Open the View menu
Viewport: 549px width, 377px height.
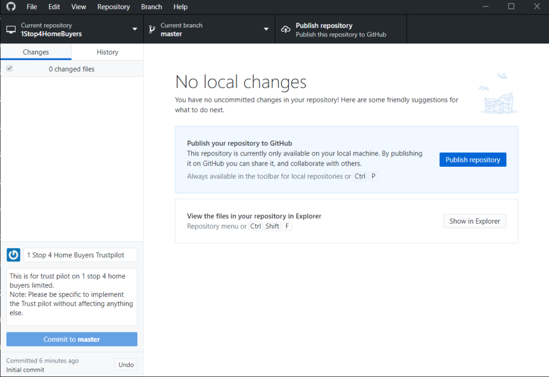79,6
